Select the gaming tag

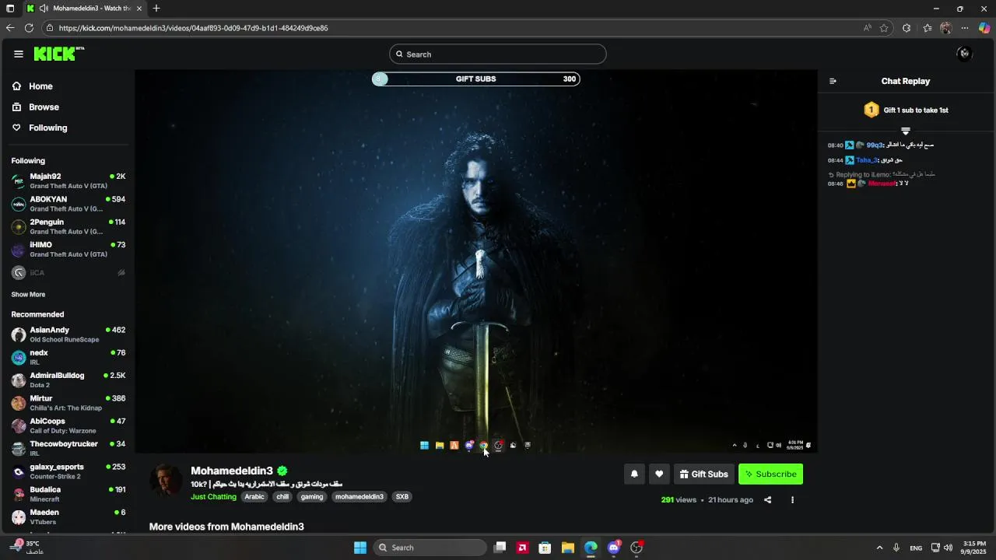coord(312,497)
